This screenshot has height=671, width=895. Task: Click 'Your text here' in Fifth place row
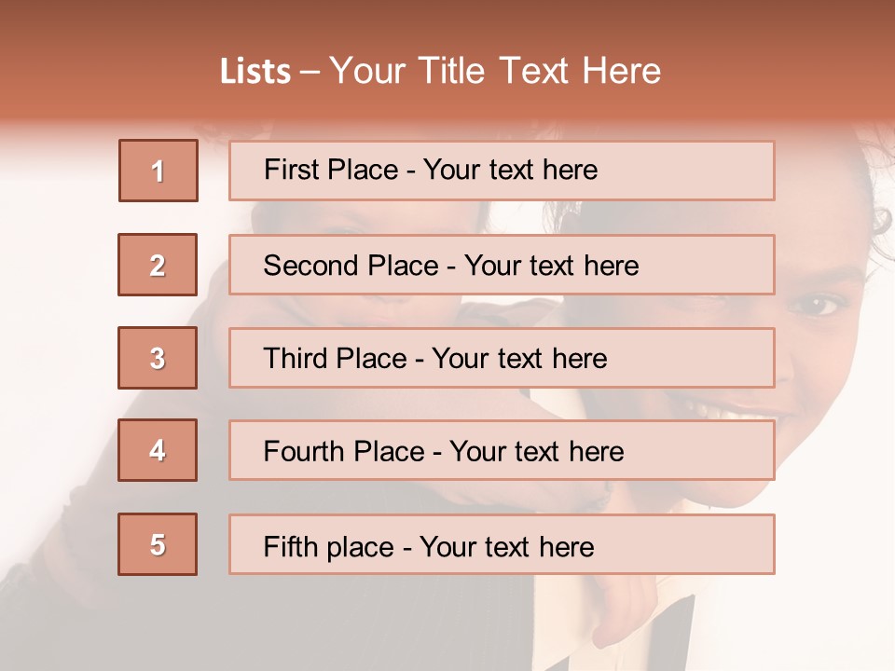coord(506,546)
